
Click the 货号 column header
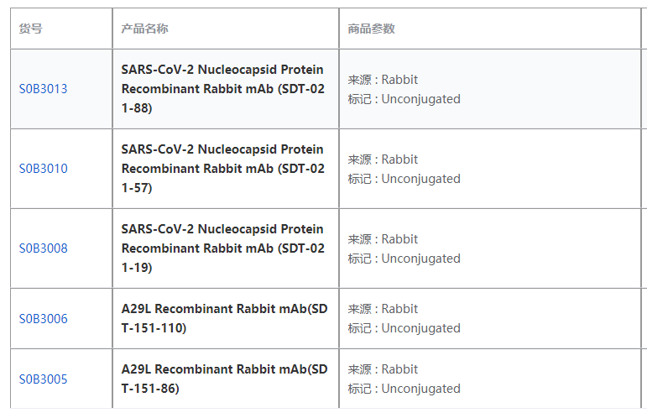pyautogui.click(x=31, y=29)
